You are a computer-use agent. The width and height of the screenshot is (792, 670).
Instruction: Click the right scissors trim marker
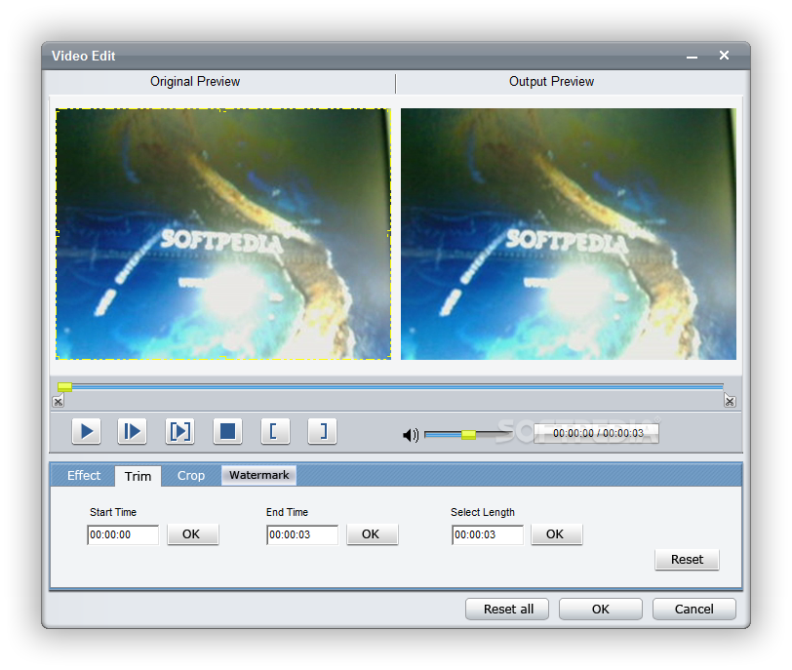point(730,401)
